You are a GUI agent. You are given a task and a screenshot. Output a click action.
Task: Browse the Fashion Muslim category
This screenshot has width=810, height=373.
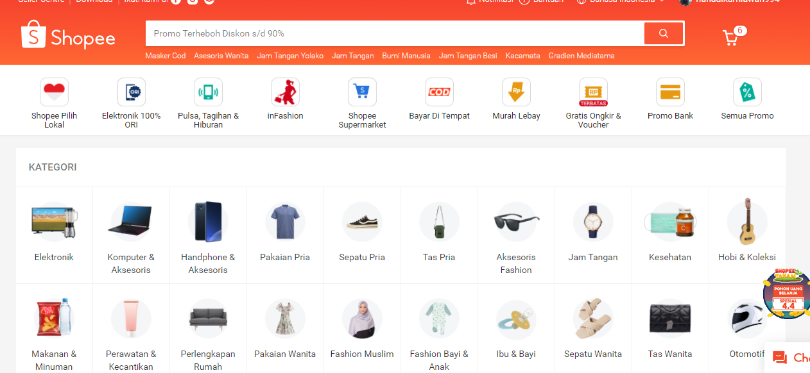tap(363, 329)
